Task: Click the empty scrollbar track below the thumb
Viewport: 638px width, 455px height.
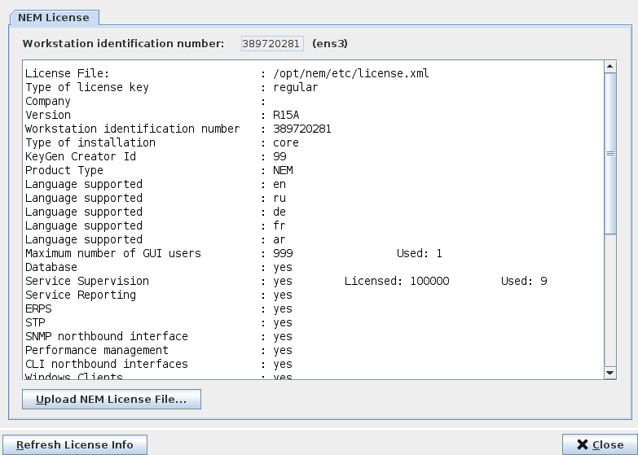Action: [x=610, y=301]
